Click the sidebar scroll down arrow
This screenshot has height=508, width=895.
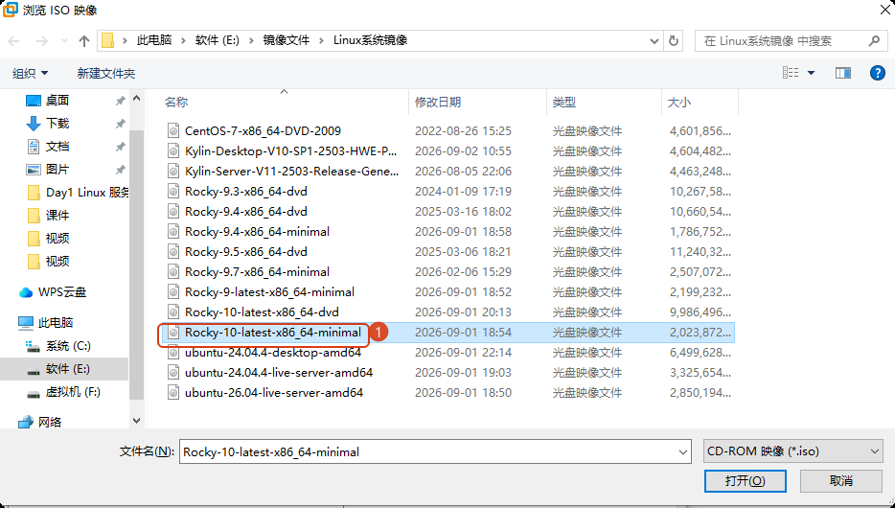tap(136, 421)
